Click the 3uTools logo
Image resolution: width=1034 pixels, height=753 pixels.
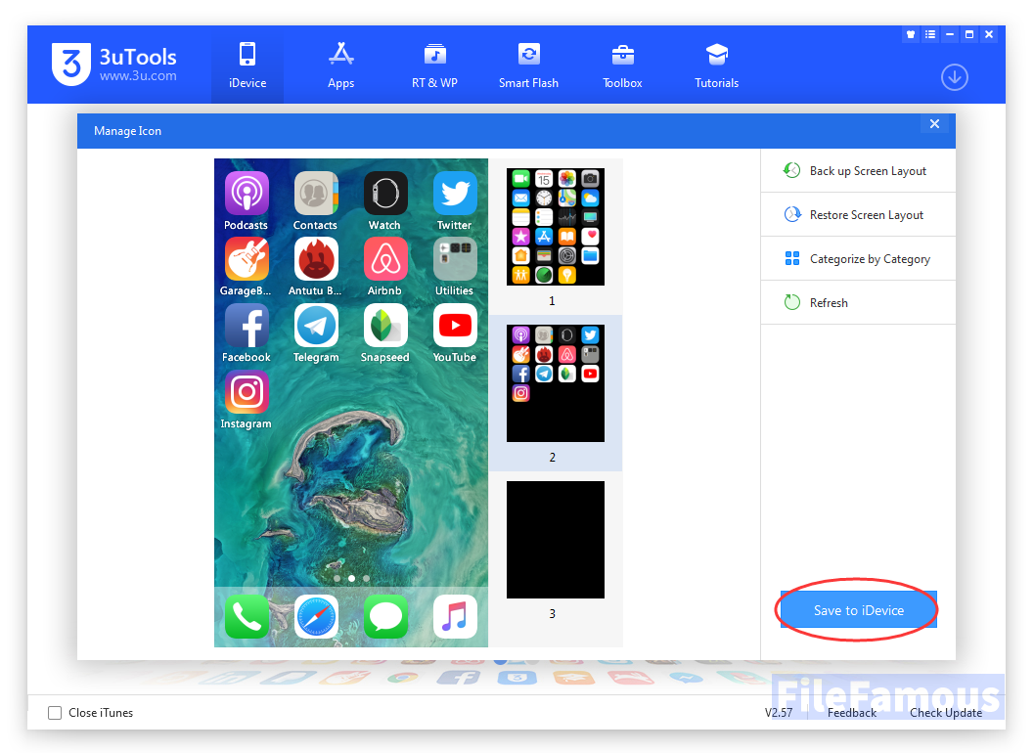pyautogui.click(x=71, y=64)
